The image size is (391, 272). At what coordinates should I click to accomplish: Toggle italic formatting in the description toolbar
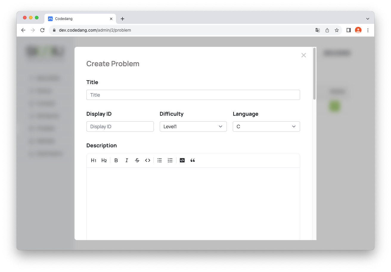(127, 160)
